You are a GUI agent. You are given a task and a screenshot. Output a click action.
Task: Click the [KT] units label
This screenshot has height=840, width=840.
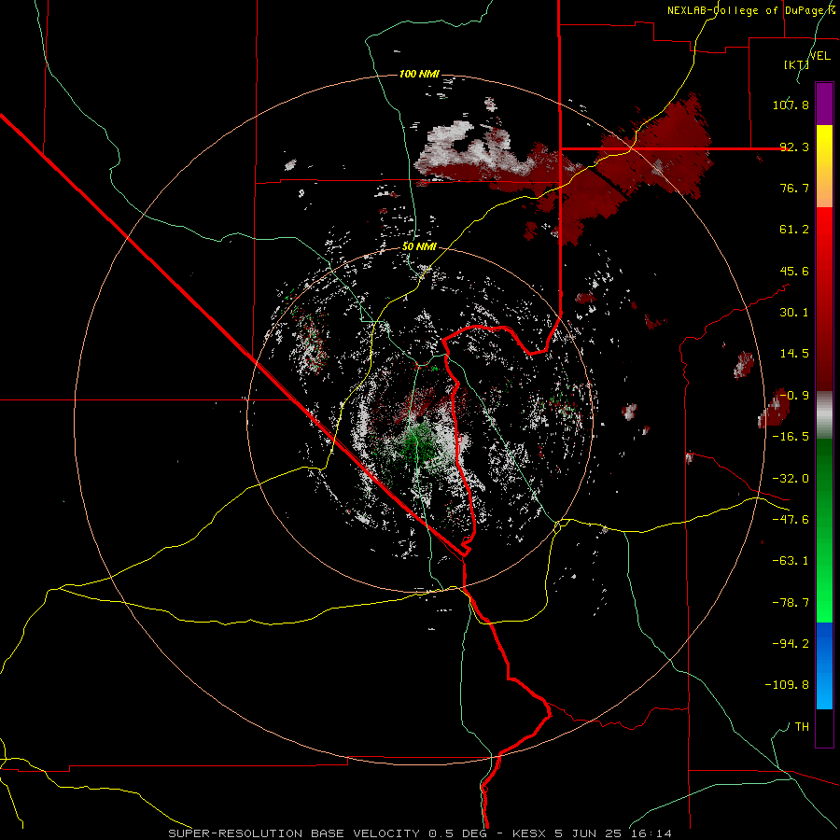796,64
